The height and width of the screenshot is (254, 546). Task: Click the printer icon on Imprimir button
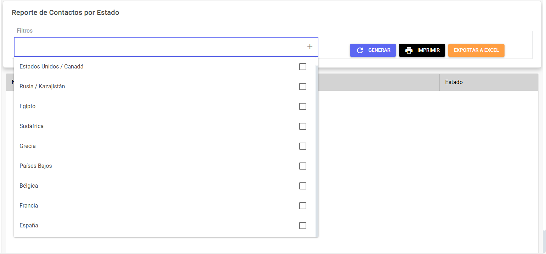409,50
